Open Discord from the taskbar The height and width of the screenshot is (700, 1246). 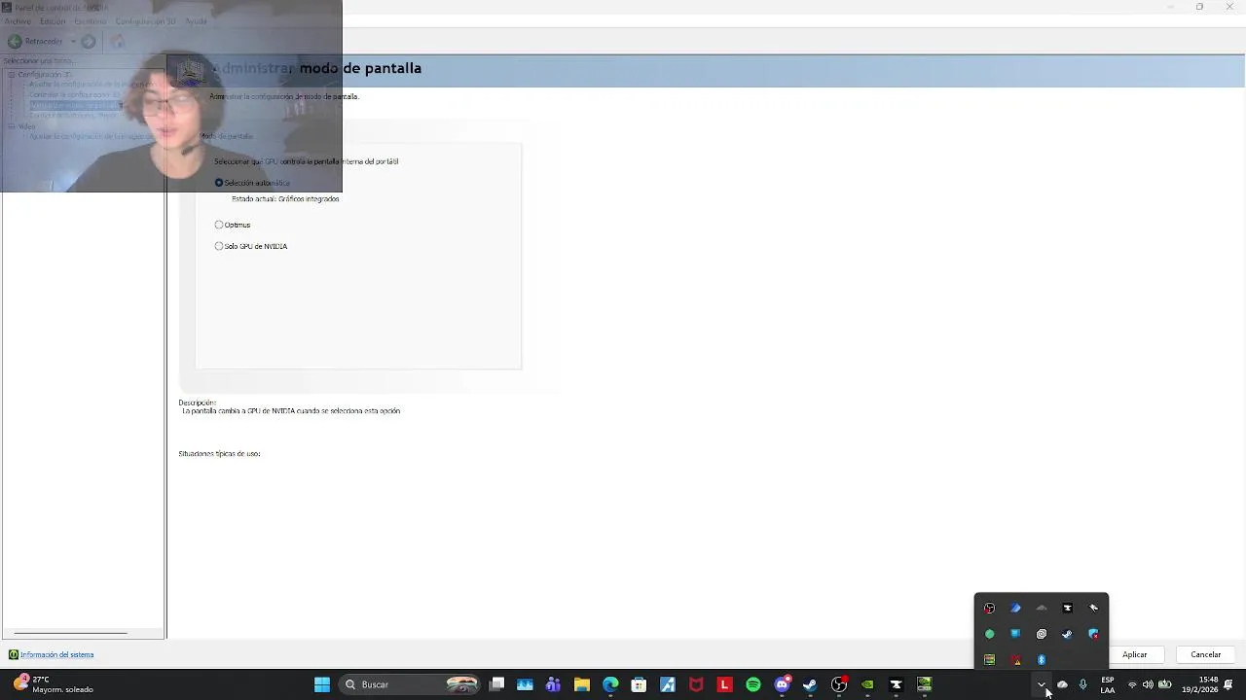click(782, 684)
